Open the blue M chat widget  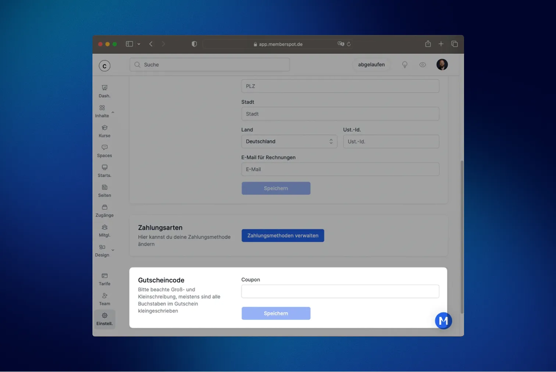tap(443, 321)
